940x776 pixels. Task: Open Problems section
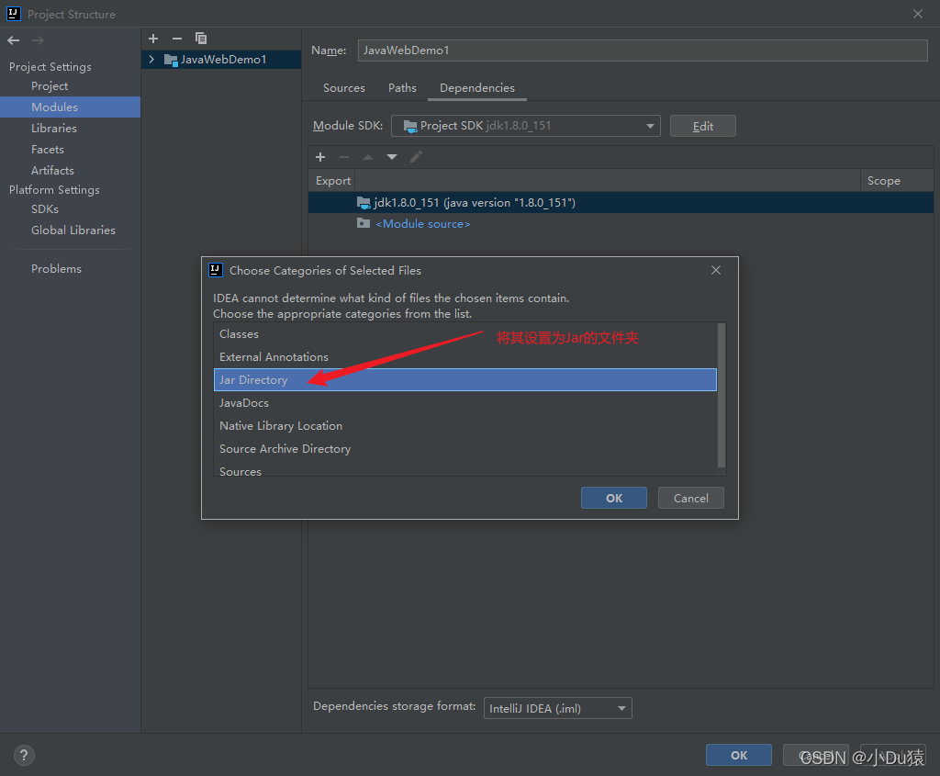click(x=56, y=269)
